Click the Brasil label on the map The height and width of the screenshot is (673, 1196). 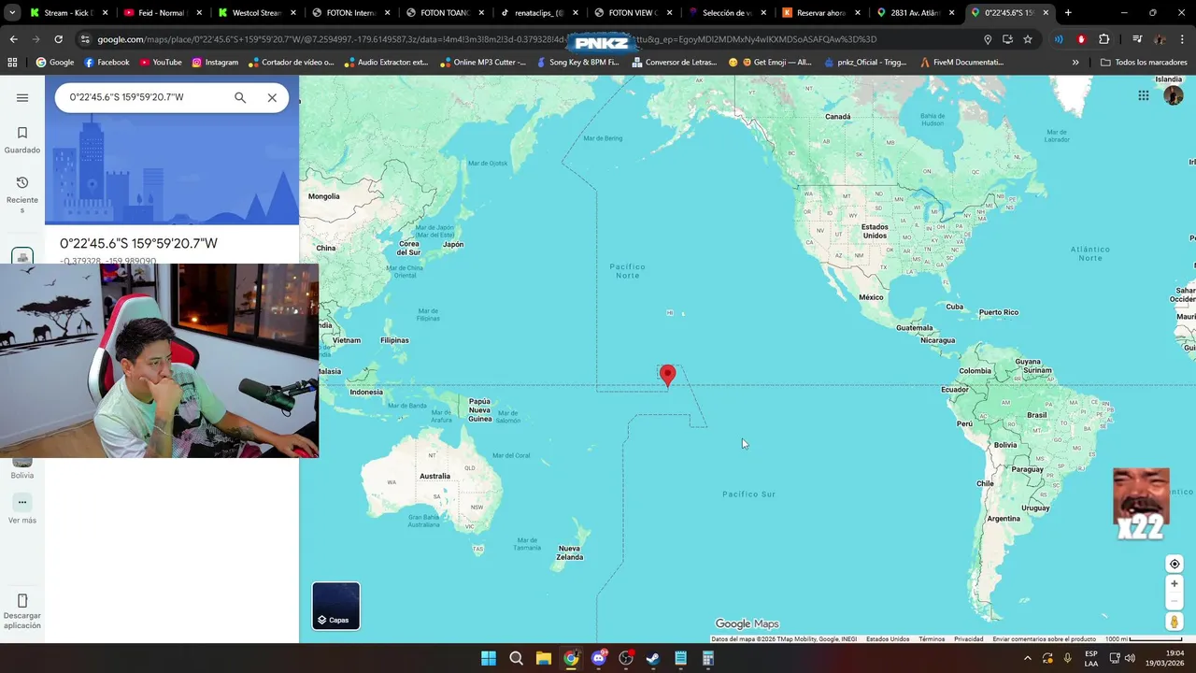(1037, 414)
